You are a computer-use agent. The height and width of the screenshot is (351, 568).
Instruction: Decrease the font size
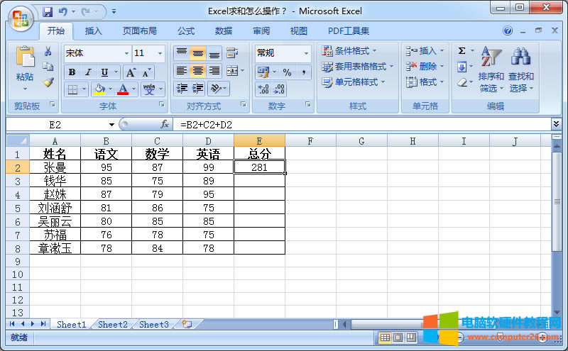[146, 72]
